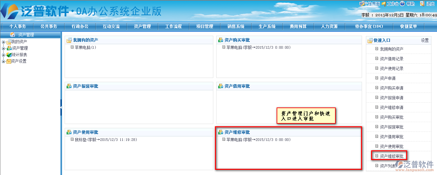Open 待办事宜(184) menu
The height and width of the screenshot is (175, 437).
click(x=369, y=26)
